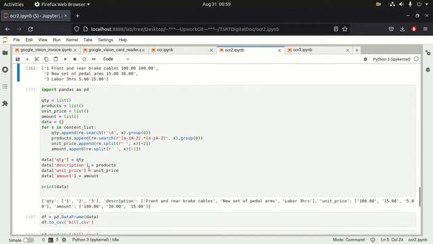Click the Python 3 (ipykernel) kernel name
This screenshot has height=244, width=433.
click(x=392, y=59)
